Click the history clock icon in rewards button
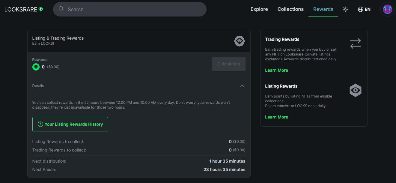Screen dimensions: 396x183 pos(40,124)
